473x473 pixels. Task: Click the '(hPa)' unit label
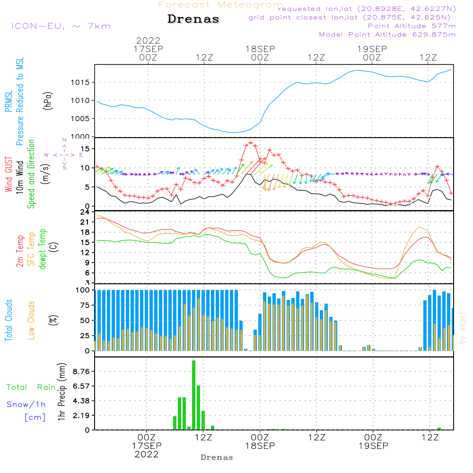[x=48, y=101]
